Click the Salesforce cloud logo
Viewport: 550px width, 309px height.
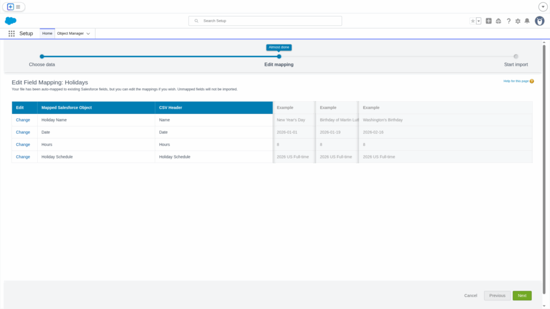pos(10,21)
